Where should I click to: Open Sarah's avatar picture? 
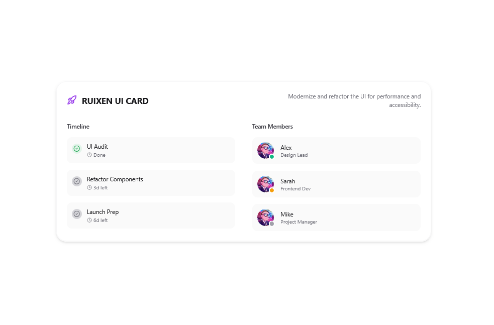[265, 184]
